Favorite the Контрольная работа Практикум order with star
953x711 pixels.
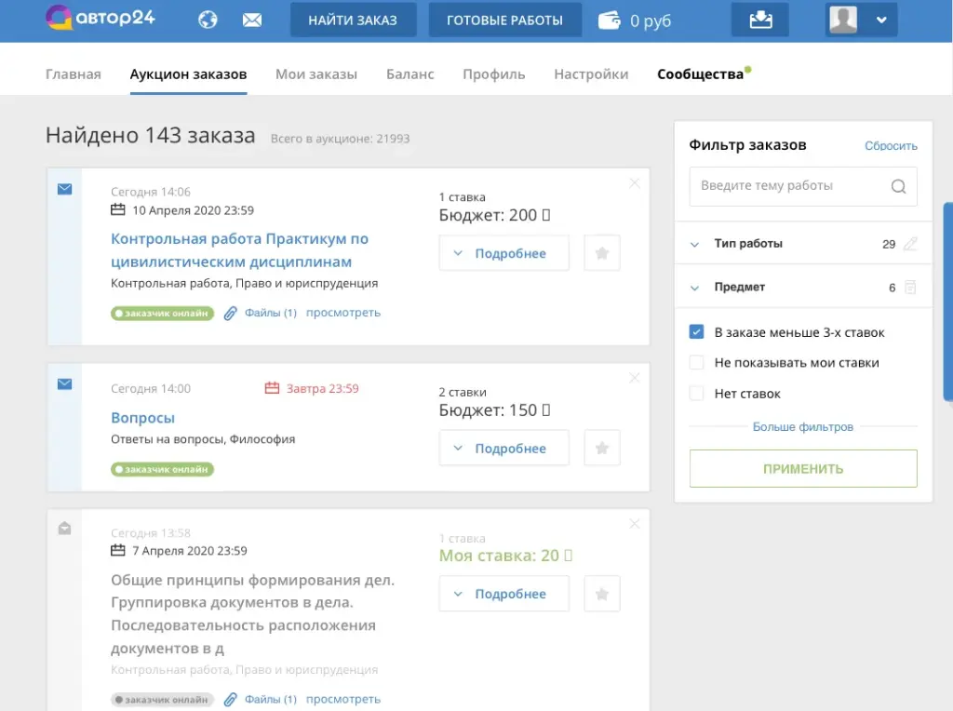click(602, 253)
